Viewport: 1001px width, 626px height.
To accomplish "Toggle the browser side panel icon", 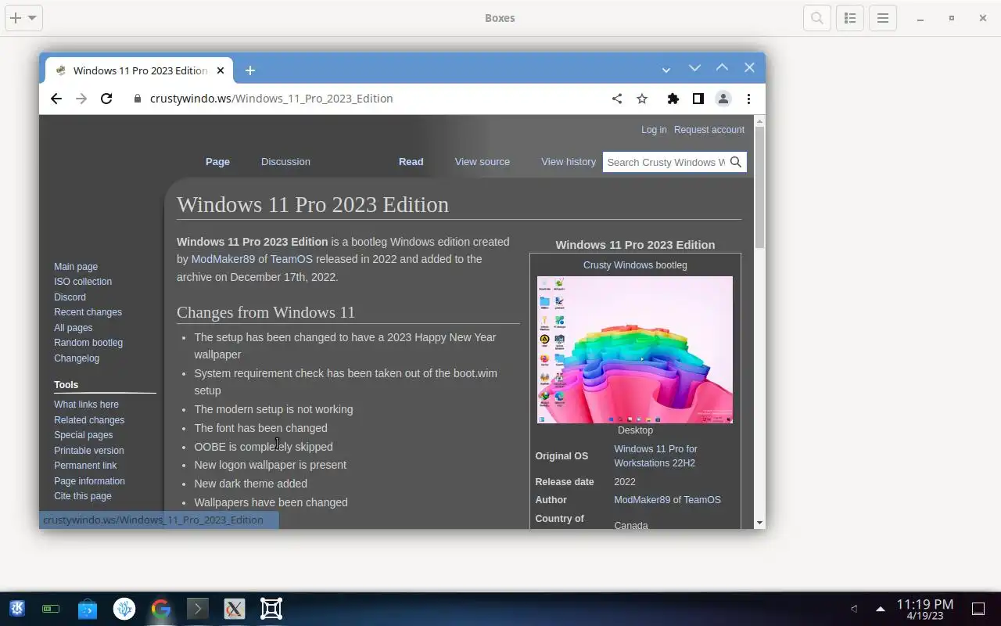I will point(698,99).
